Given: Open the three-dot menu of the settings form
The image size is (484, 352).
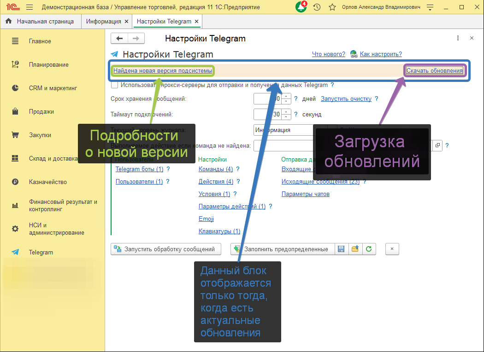Looking at the screenshot, I should (x=457, y=38).
